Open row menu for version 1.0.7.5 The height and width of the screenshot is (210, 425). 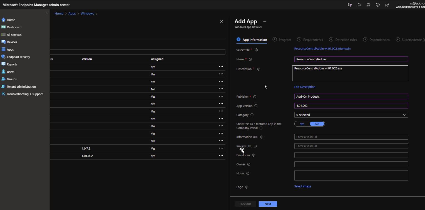[221, 148]
